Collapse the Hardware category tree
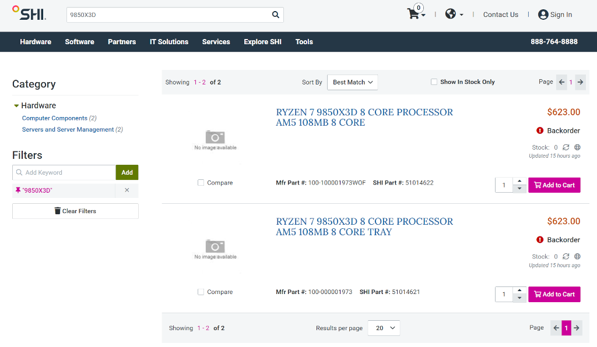 tap(17, 106)
